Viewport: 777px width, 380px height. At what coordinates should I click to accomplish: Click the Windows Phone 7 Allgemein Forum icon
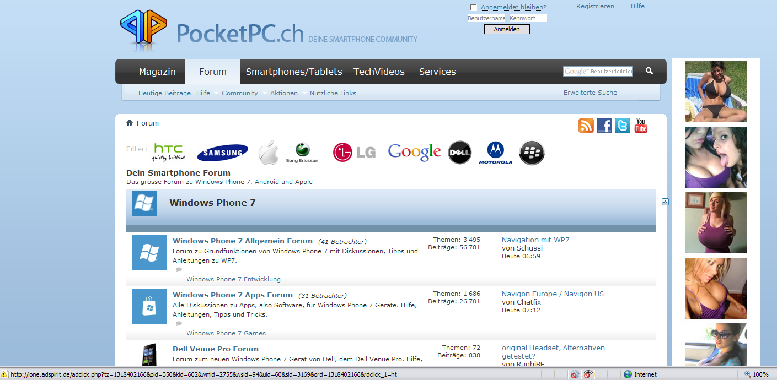pyautogui.click(x=149, y=253)
